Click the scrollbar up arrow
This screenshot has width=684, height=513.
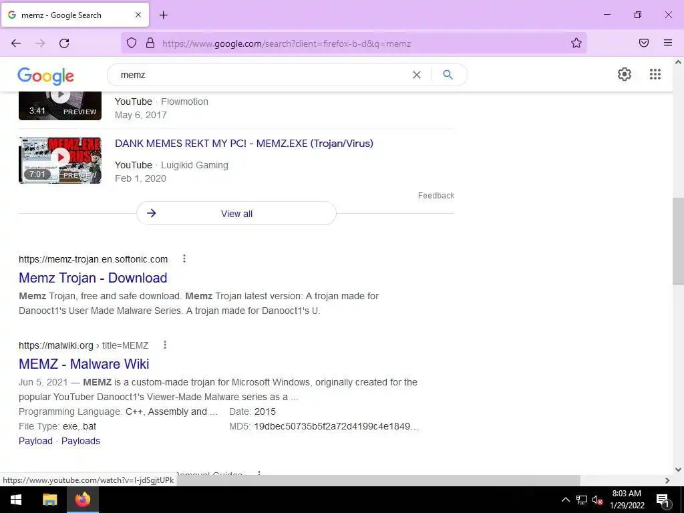[x=678, y=62]
